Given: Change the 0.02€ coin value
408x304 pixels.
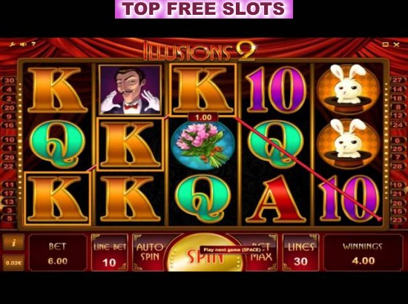Looking at the screenshot, I should click(x=13, y=262).
